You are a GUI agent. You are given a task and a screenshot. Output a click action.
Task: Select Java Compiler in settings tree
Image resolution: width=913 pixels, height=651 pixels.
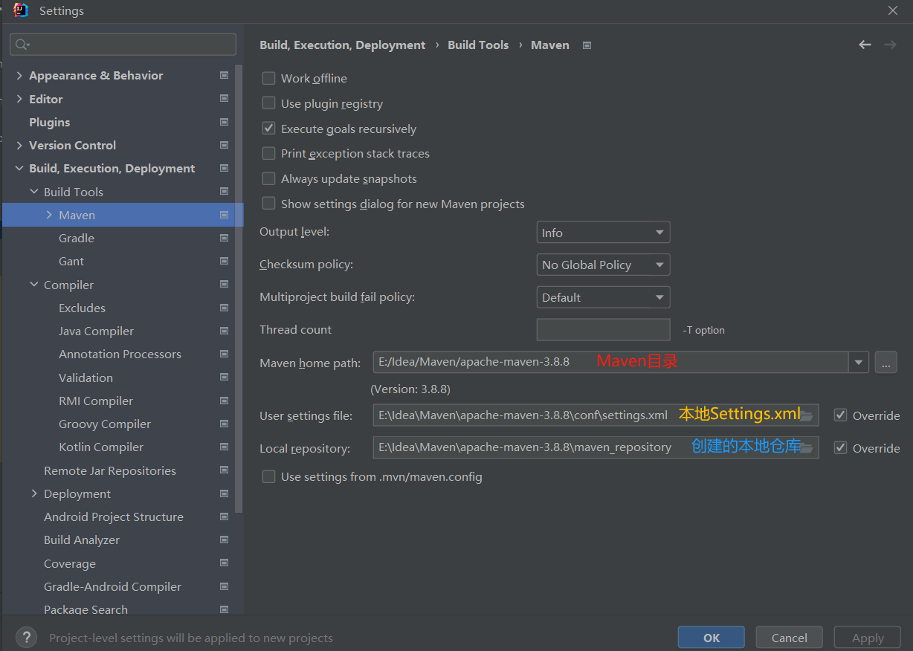coord(96,331)
